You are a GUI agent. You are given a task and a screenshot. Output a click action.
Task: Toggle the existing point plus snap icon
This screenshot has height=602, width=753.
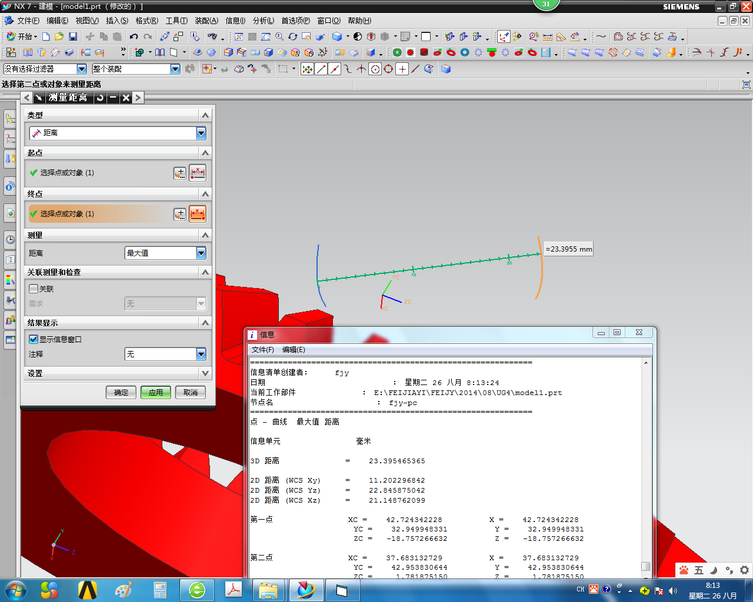402,69
